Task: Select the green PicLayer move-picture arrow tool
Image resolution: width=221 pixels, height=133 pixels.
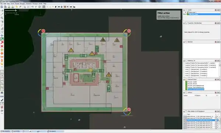Action: tap(2, 39)
